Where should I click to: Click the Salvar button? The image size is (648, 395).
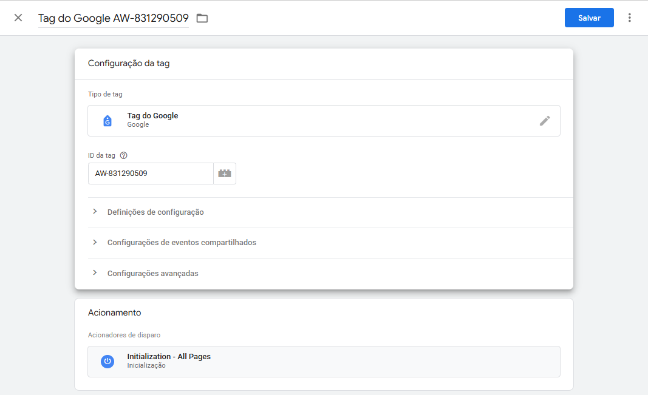pyautogui.click(x=588, y=18)
